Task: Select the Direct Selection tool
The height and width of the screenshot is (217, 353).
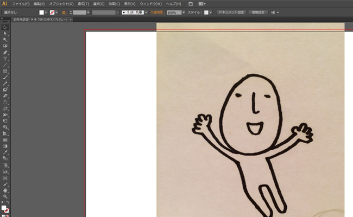Action: (x=5, y=34)
